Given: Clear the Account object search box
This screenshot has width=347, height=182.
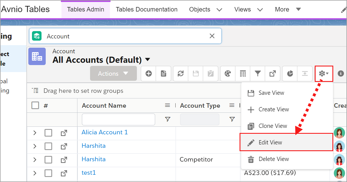Looking at the screenshot, I should pyautogui.click(x=212, y=36).
